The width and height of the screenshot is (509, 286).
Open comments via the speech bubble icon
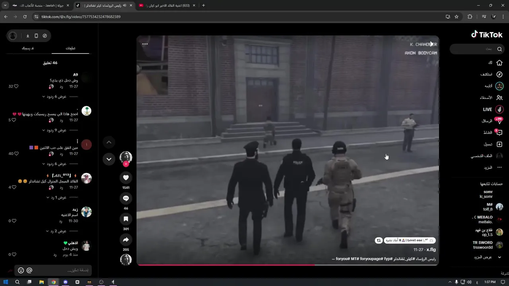126,198
